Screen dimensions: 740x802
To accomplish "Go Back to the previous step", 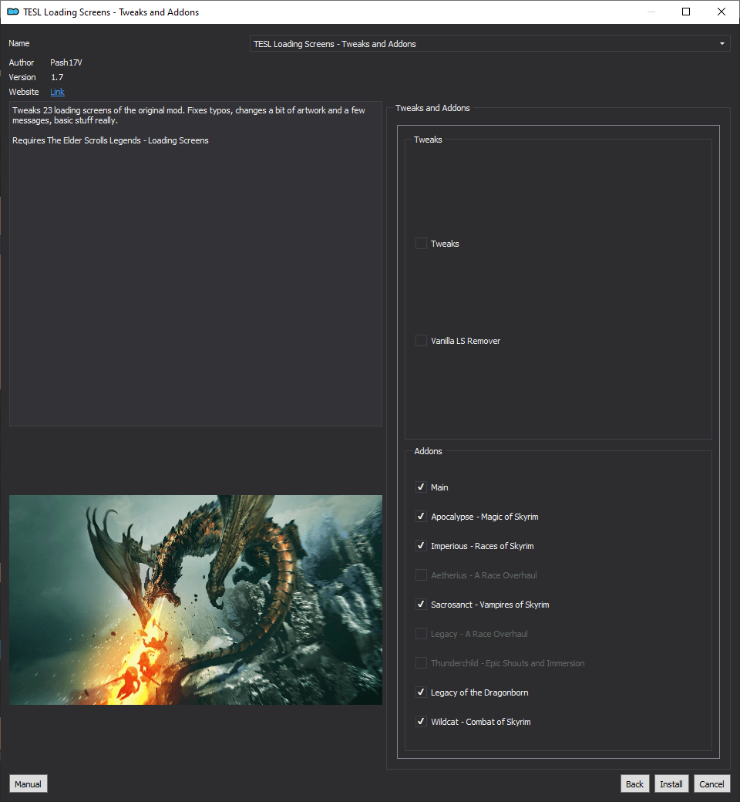I will pyautogui.click(x=634, y=784).
